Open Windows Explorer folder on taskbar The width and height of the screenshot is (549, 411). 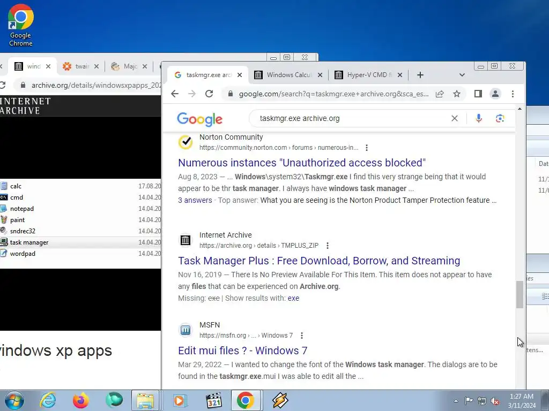pos(145,400)
